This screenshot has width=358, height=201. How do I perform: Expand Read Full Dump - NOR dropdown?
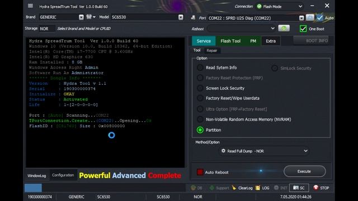[305, 151]
